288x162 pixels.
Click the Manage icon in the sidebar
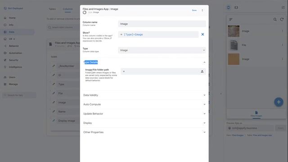(5, 84)
